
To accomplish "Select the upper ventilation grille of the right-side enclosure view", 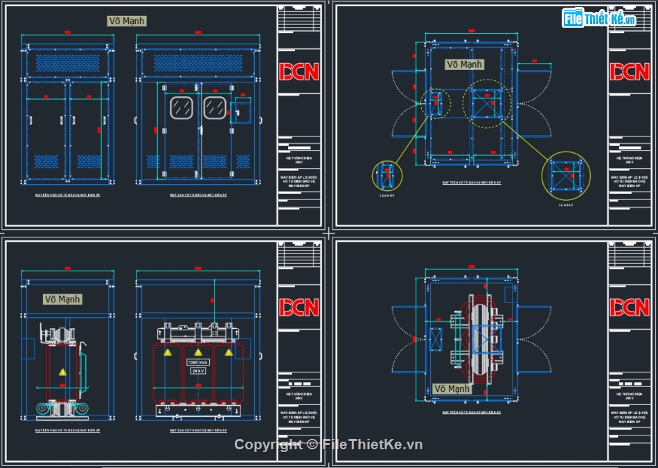I will coord(68,63).
